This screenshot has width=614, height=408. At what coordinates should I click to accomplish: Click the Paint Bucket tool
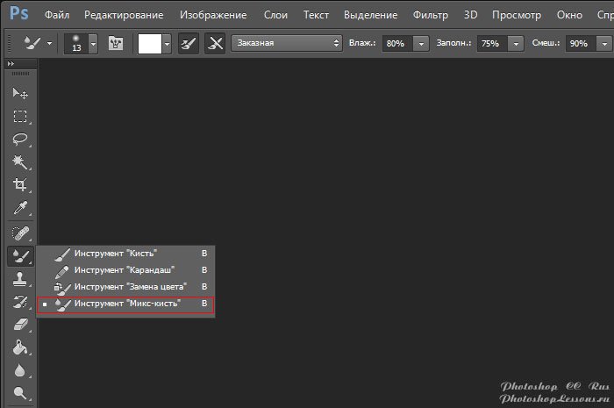[x=19, y=348]
